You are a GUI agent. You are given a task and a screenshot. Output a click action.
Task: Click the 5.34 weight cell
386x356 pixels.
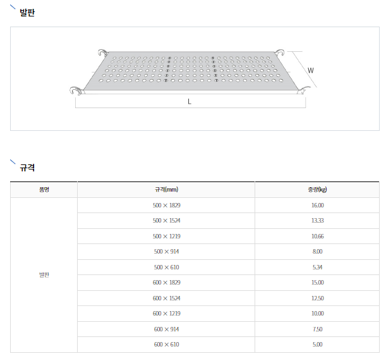click(x=317, y=267)
